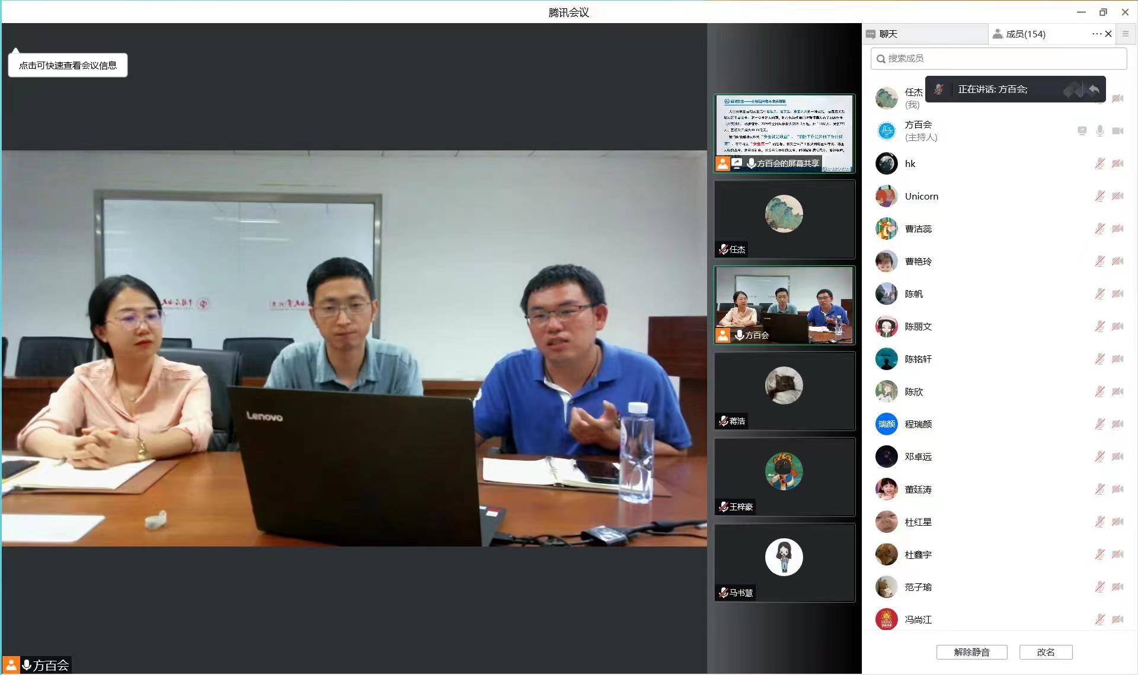Click 方百会's camera icon in member list
The width and height of the screenshot is (1138, 675).
1118,131
